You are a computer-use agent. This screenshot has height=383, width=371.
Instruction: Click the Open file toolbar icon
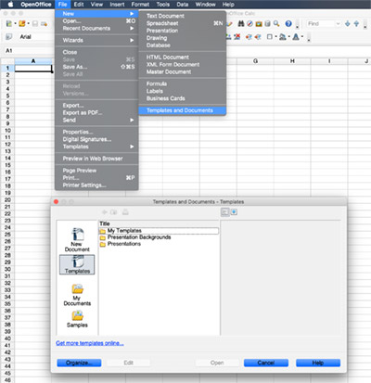tap(21, 23)
